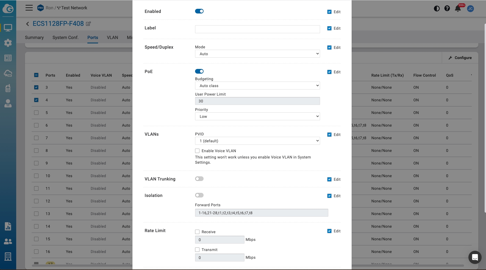The height and width of the screenshot is (270, 486).
Task: Turn off the PoE toggle switch
Action: (x=199, y=71)
